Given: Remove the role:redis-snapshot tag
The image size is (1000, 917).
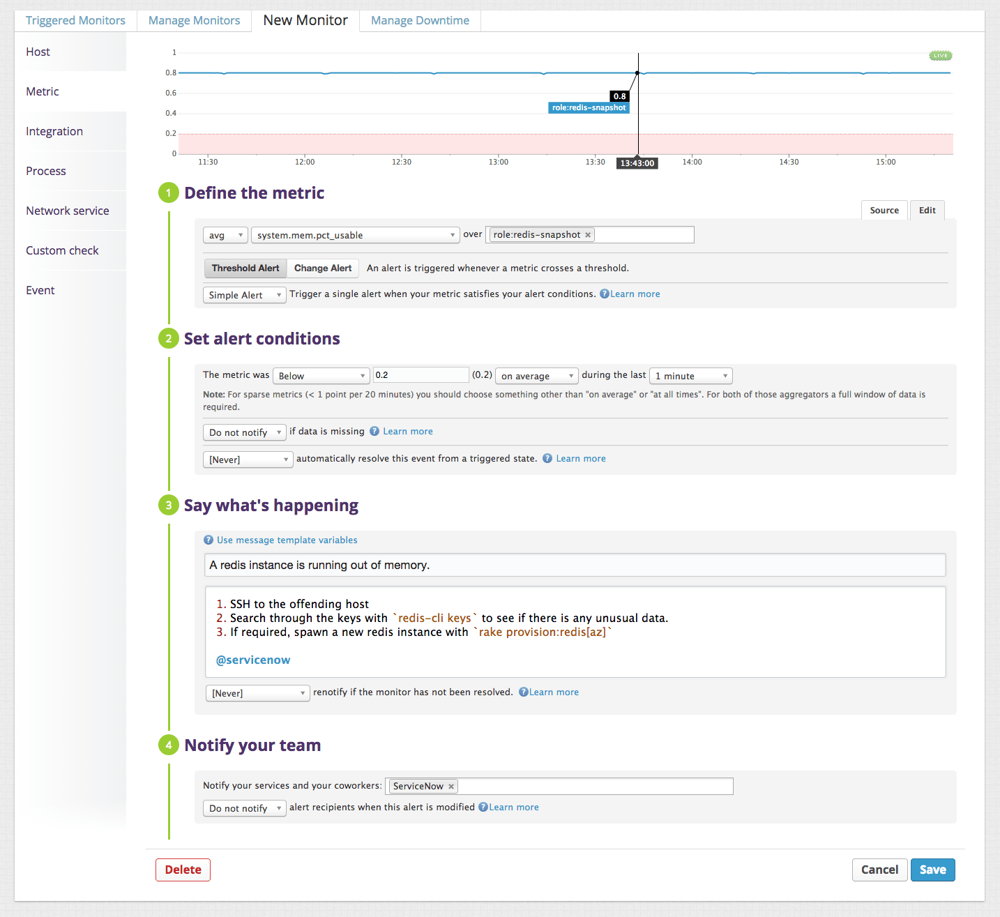Looking at the screenshot, I should click(x=588, y=235).
